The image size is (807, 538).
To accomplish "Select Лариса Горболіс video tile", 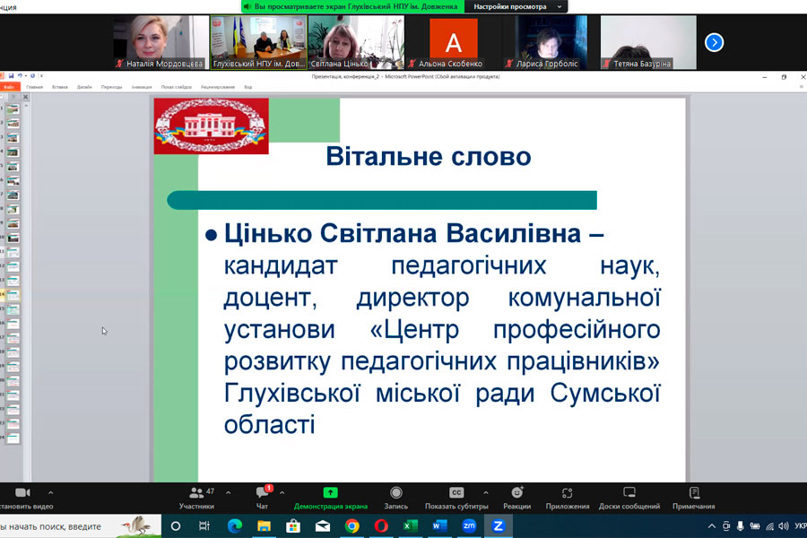I will (x=551, y=42).
